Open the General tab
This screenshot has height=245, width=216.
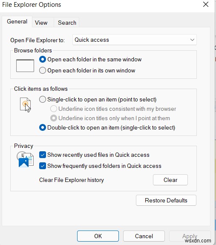(x=17, y=22)
